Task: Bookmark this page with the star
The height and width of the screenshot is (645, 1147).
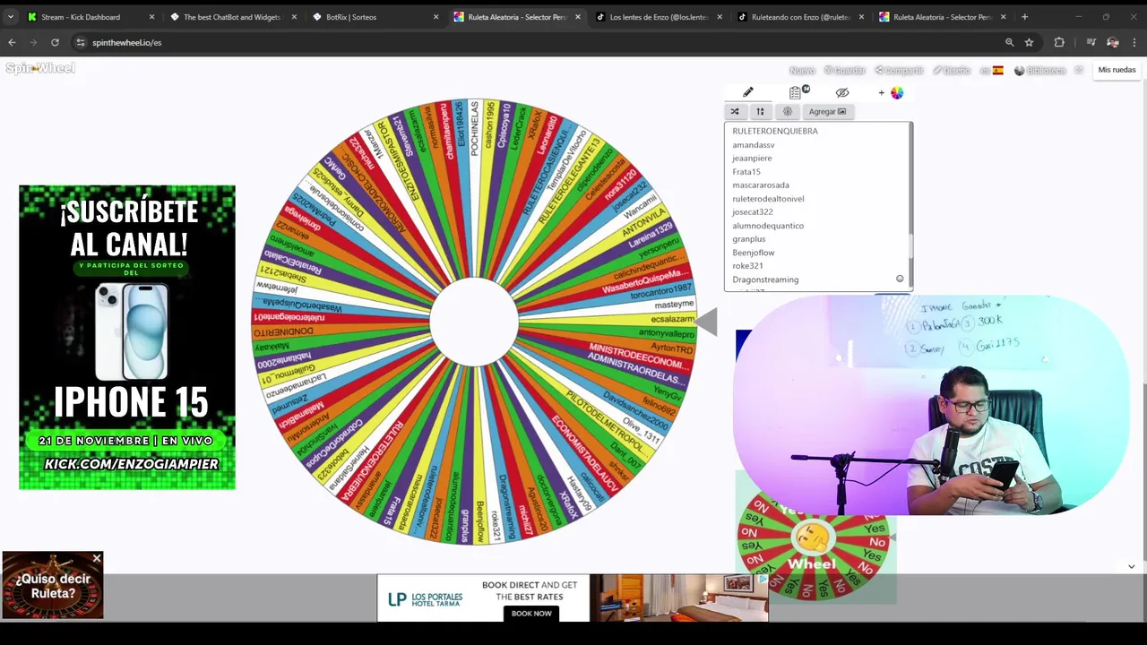Action: (x=1029, y=42)
